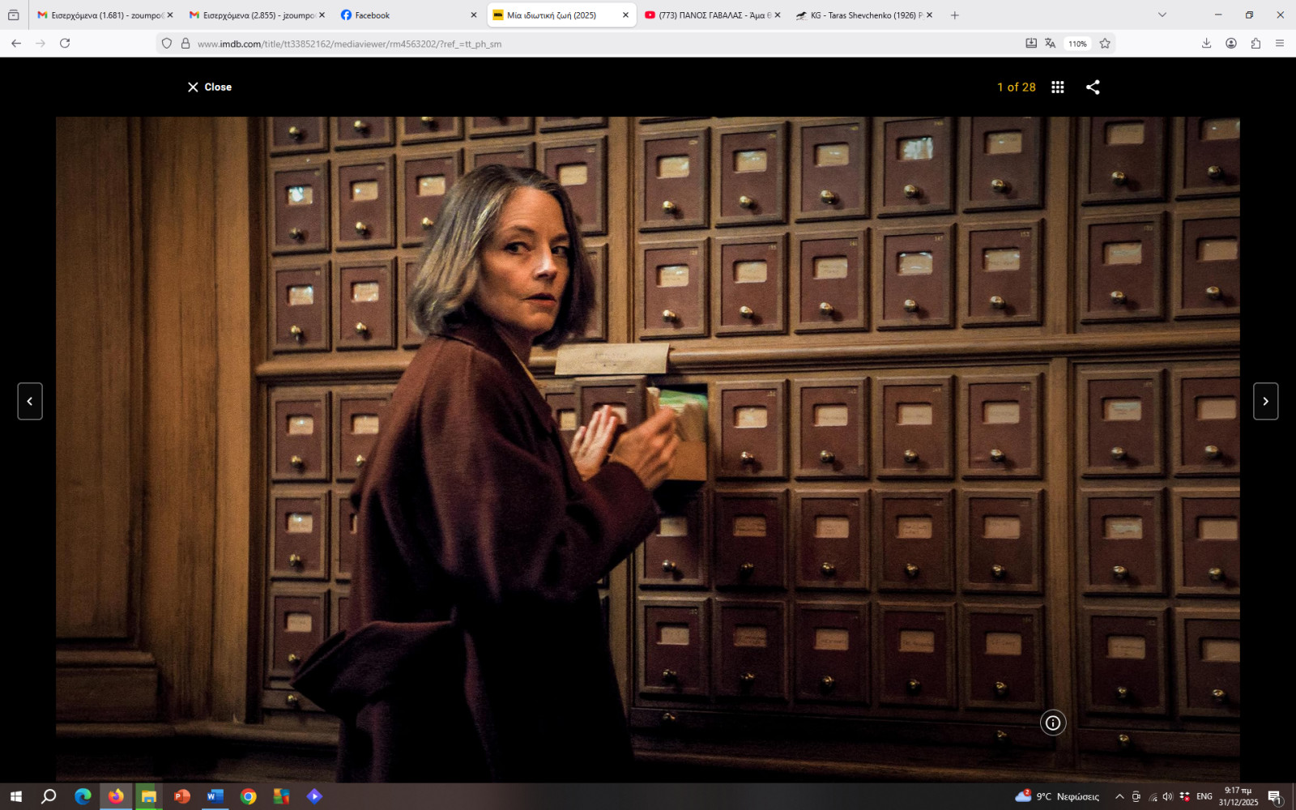Open the Firefox downloads panel

point(1206,44)
